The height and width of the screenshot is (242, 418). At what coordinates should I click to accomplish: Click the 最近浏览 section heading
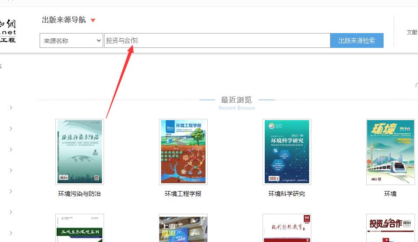(x=236, y=100)
